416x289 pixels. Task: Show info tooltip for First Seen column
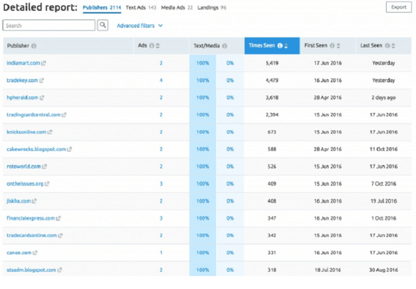(332, 46)
